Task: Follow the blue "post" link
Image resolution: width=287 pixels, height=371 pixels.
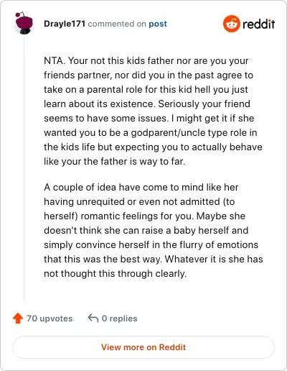Action: [158, 24]
